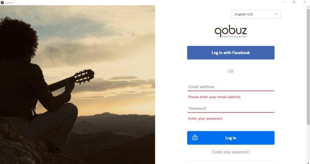Viewport: 310px width, 164px height.
Task: Open the Forgot your password link
Action: (230, 152)
